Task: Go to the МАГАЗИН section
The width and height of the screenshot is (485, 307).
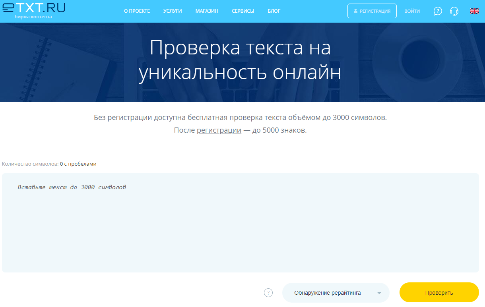Action: [207, 11]
